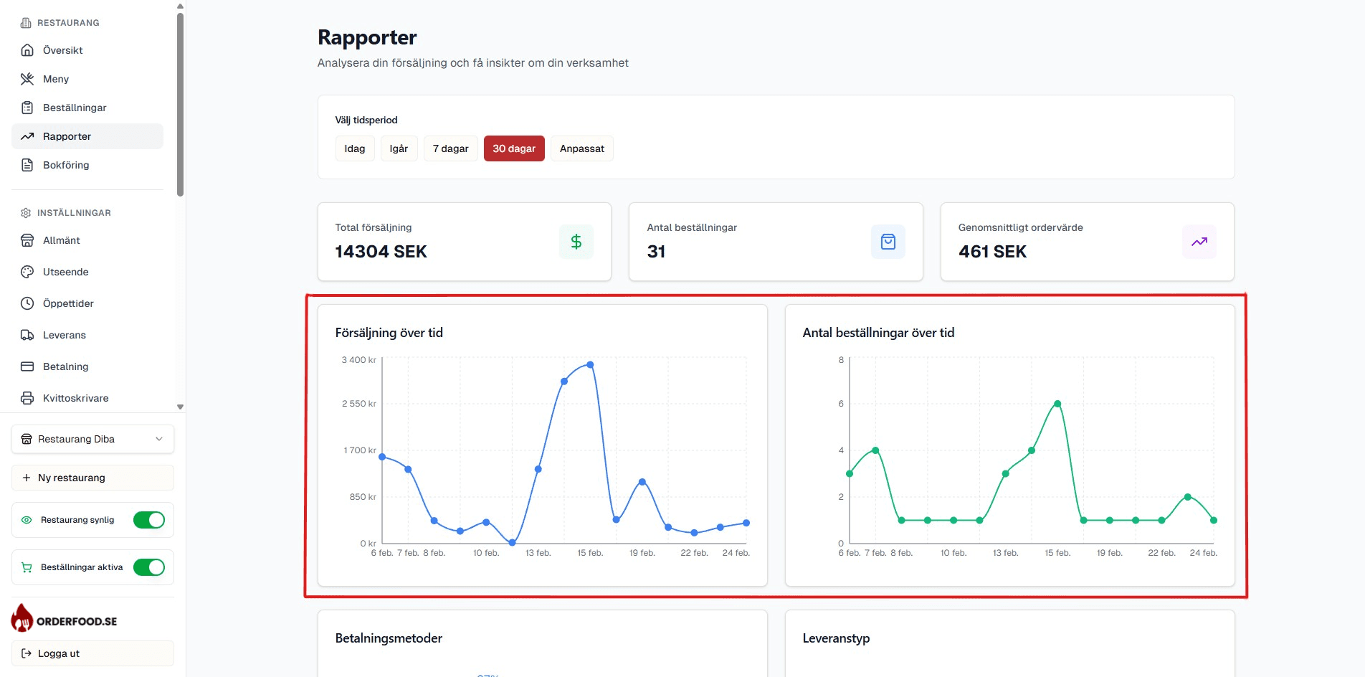Open the Restaurang Diba restaurant dropdown

click(92, 439)
